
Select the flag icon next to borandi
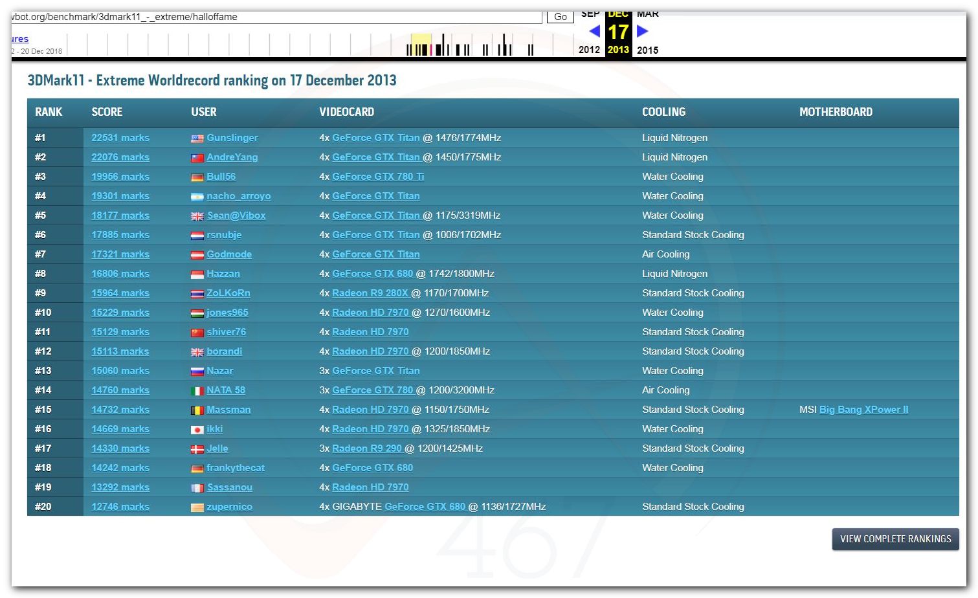point(197,352)
